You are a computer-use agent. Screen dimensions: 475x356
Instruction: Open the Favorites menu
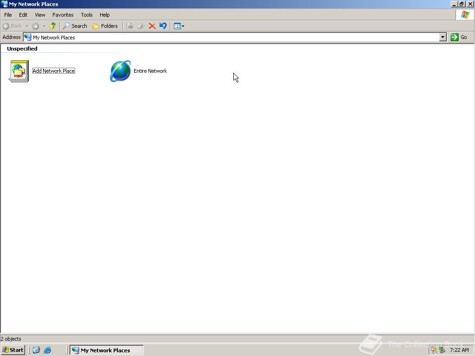tap(63, 15)
